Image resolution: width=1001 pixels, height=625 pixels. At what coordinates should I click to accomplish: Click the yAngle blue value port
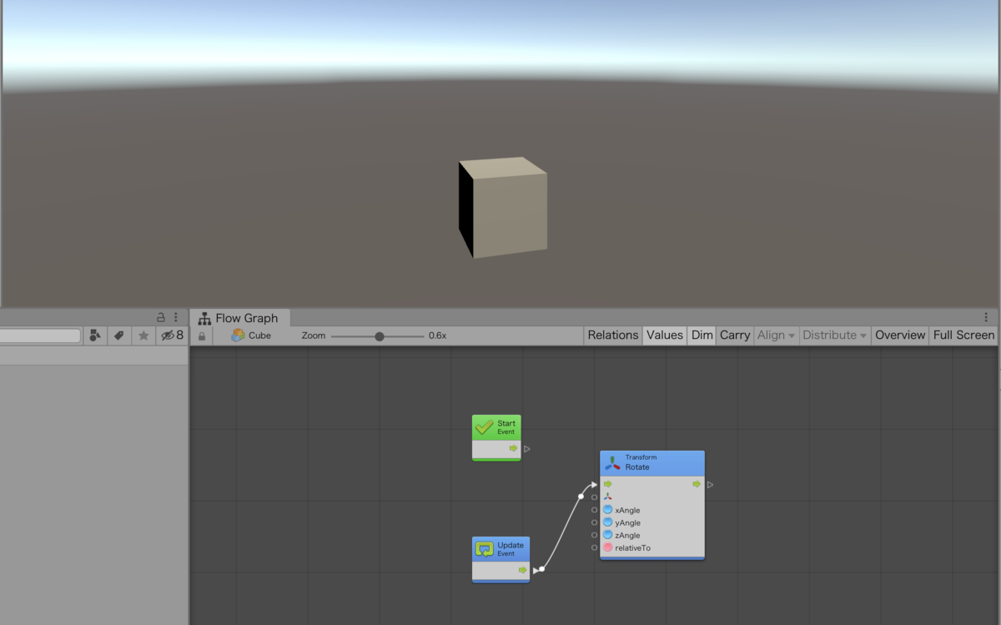pos(608,522)
